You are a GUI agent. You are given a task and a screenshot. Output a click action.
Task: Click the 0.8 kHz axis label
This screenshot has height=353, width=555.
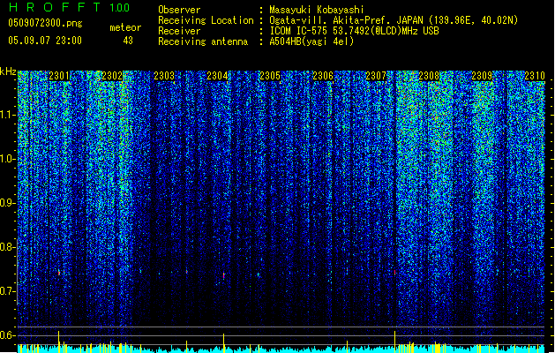(8, 247)
